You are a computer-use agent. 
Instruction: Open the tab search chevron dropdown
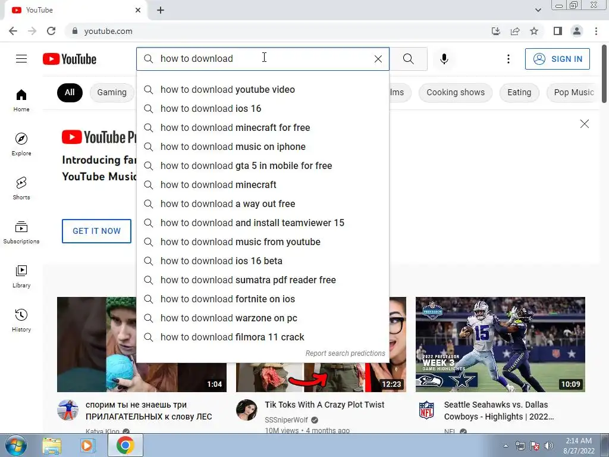[x=538, y=10]
